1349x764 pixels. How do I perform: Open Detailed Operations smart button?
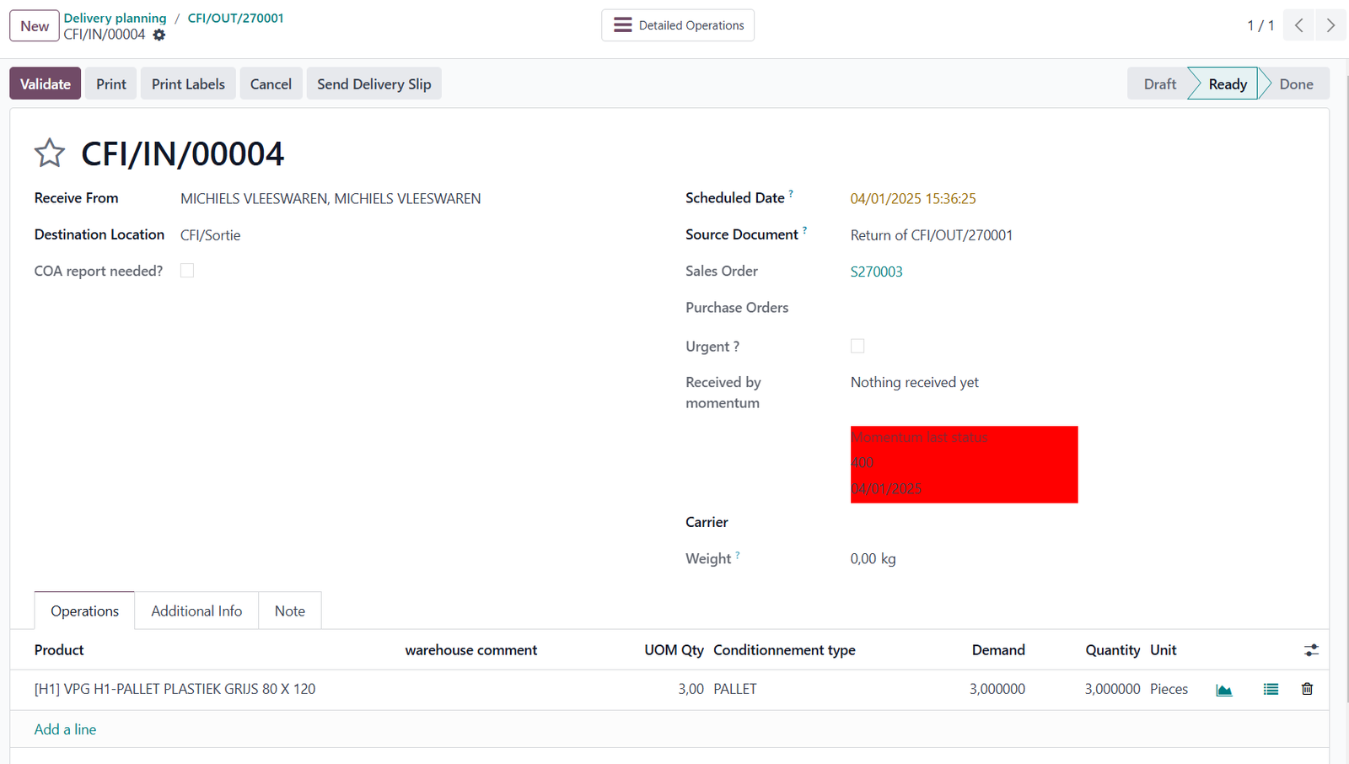click(x=678, y=25)
